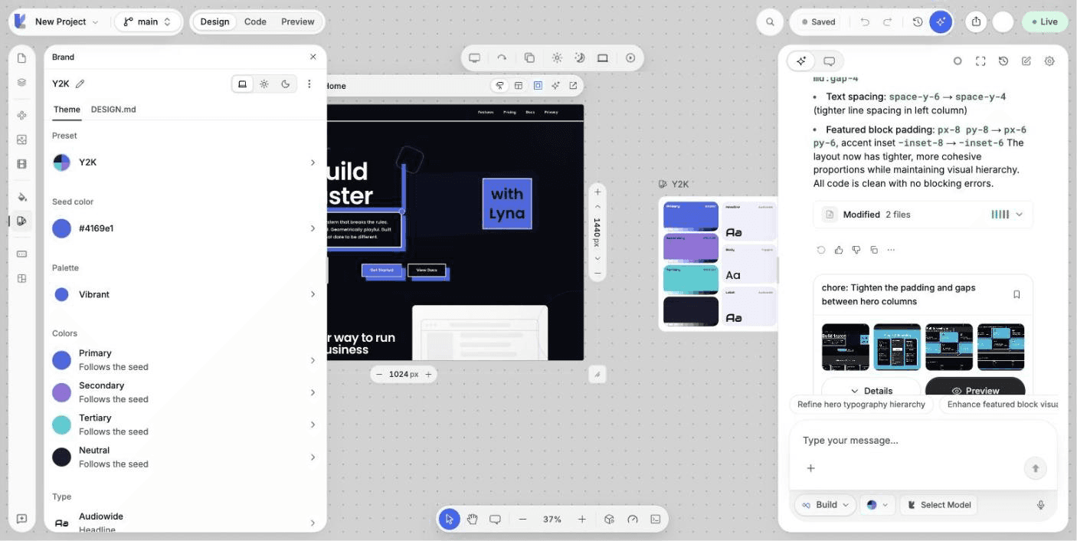The height and width of the screenshot is (541, 1077).
Task: Redo the change in top bar
Action: [x=887, y=21]
